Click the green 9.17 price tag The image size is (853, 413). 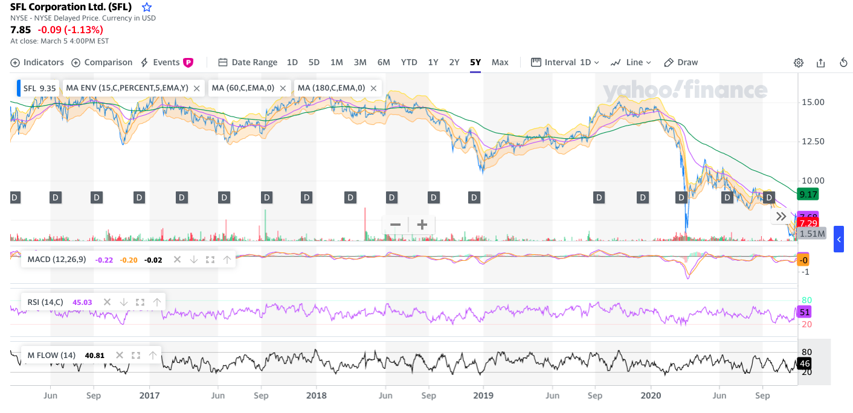tap(808, 194)
